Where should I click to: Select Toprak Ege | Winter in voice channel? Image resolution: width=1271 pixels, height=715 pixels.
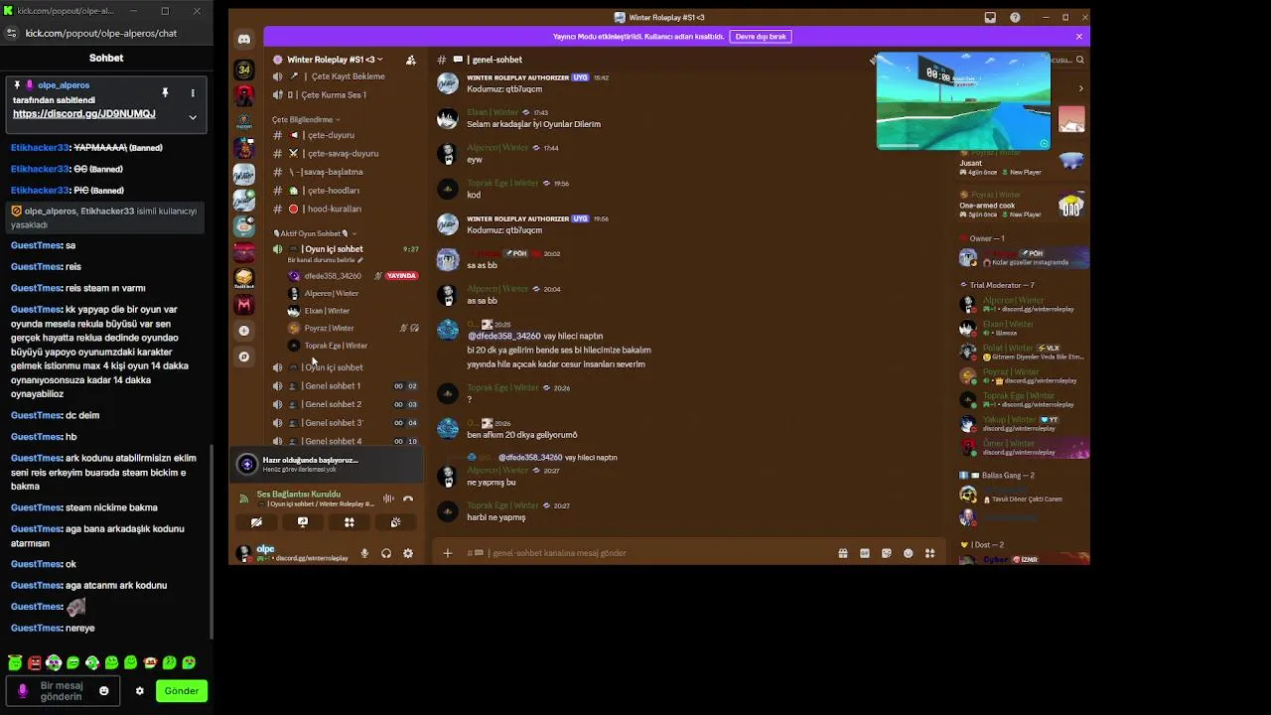(x=336, y=346)
